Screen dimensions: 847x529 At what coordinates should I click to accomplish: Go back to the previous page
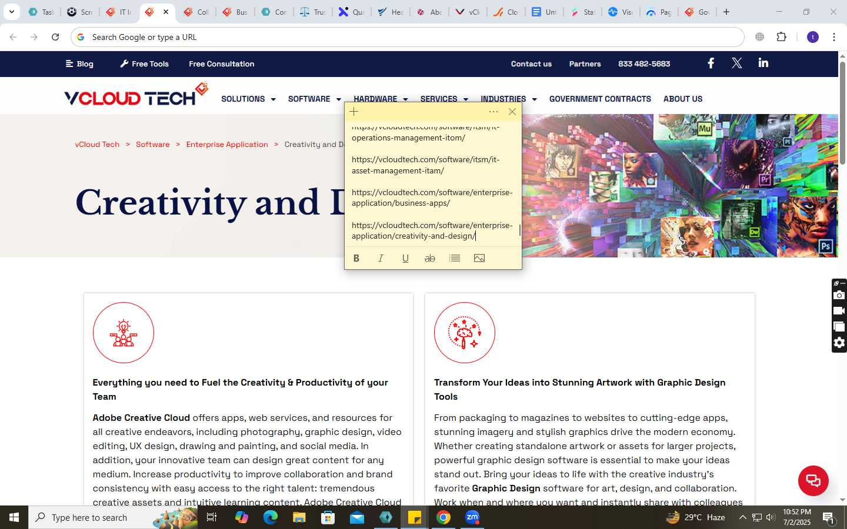click(x=13, y=37)
